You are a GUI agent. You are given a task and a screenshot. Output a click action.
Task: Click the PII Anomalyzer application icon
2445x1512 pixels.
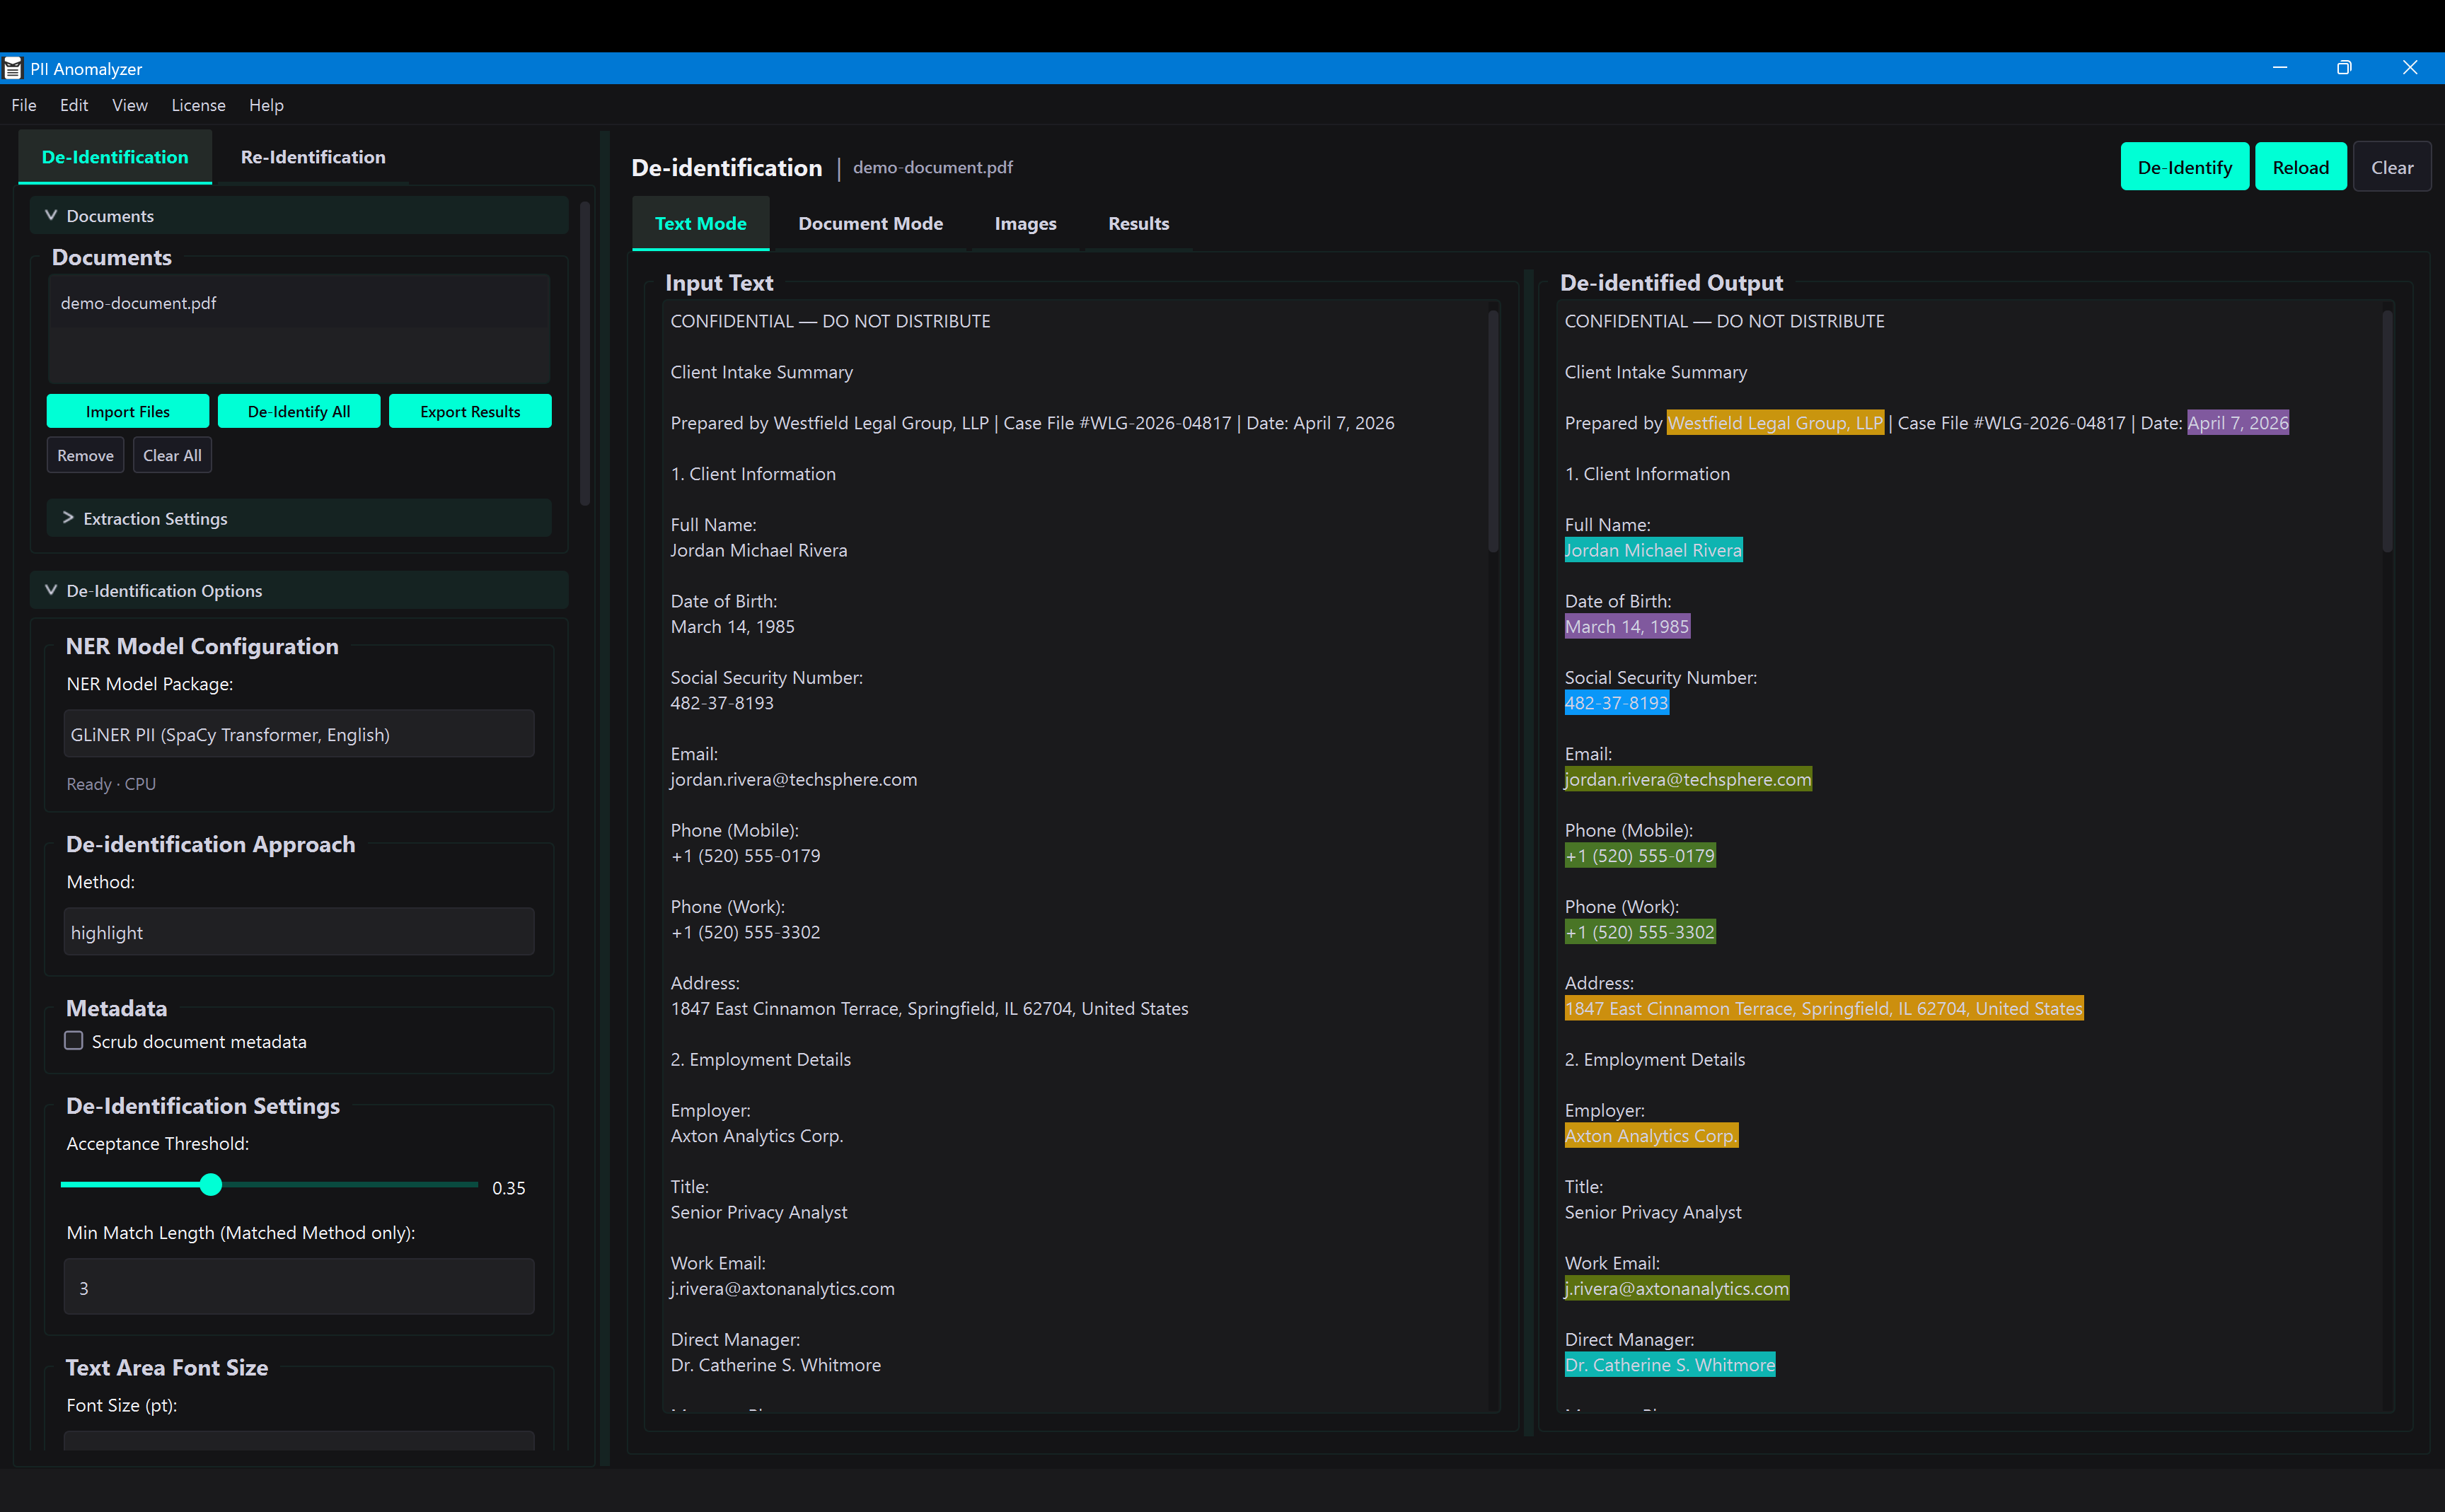point(13,68)
